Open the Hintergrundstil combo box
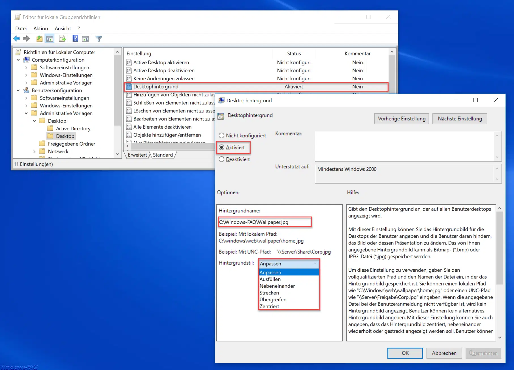Screen dimensions: 514x370 pyautogui.click(x=289, y=263)
